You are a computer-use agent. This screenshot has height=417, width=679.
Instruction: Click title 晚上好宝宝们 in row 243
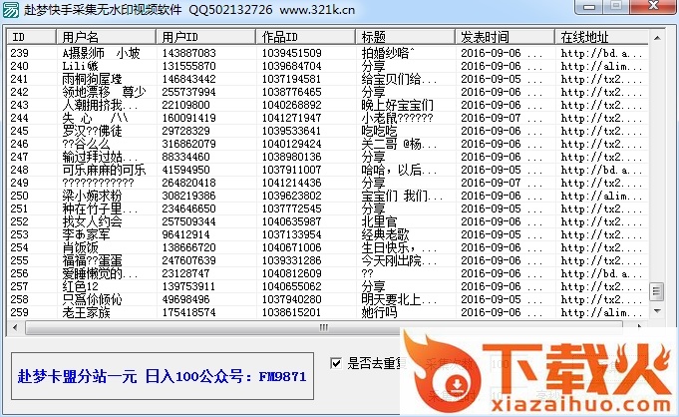[397, 106]
